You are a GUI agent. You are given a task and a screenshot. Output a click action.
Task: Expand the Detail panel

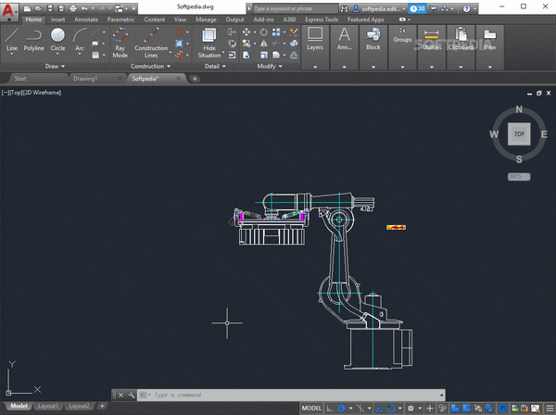[x=215, y=67]
